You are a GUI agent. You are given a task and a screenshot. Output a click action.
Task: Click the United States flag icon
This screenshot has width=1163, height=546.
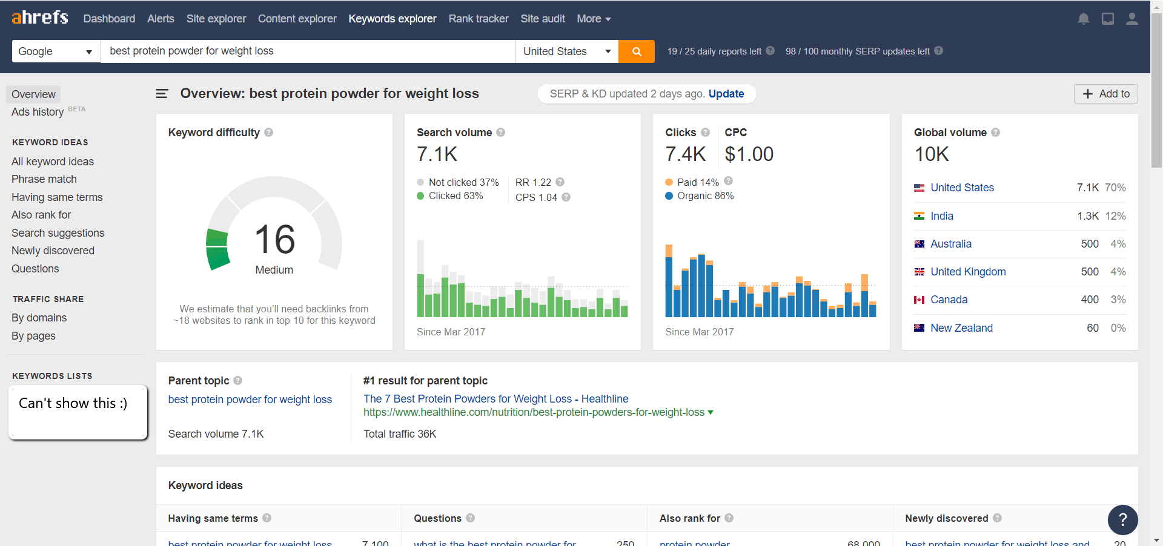919,188
